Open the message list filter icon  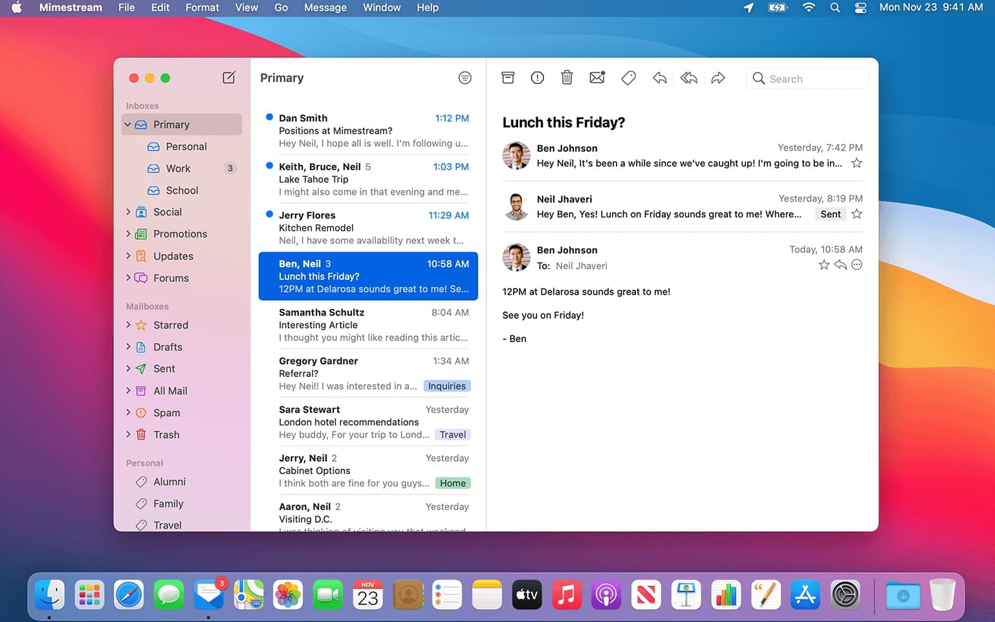(x=465, y=78)
